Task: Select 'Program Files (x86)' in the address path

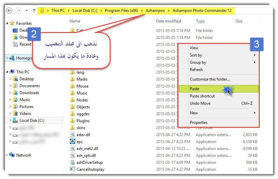Action: click(122, 11)
